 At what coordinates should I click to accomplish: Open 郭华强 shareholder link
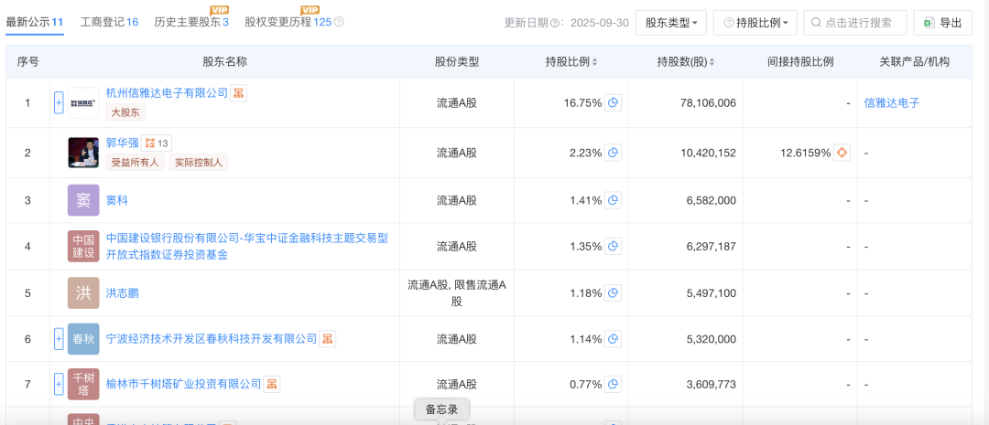click(122, 143)
